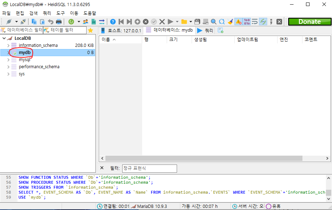Open the 도움말 menu
The width and height of the screenshot is (332, 210).
pos(90,13)
